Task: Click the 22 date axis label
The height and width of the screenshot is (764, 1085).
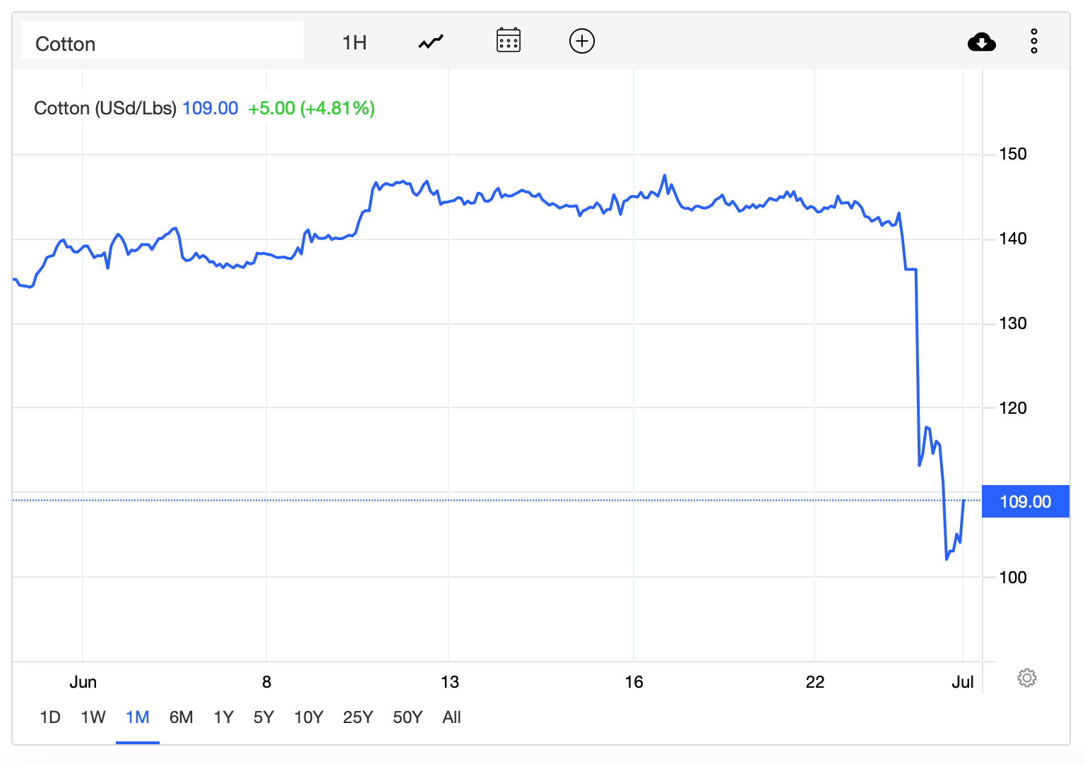Action: pos(814,682)
